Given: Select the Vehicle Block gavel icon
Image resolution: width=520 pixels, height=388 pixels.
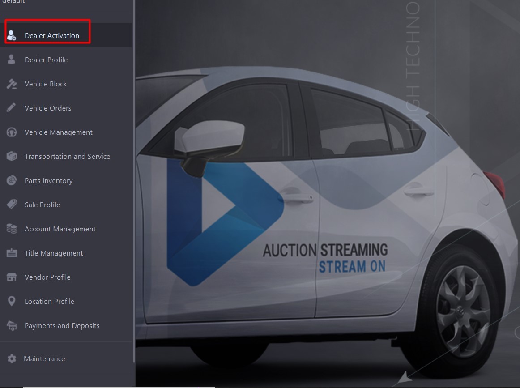Looking at the screenshot, I should [x=12, y=84].
